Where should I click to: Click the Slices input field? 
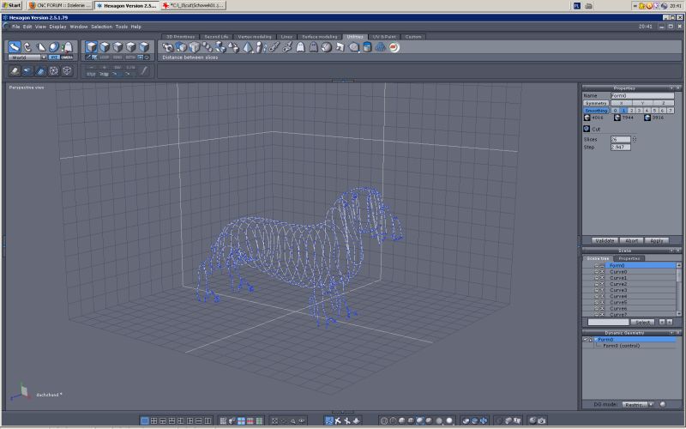pyautogui.click(x=620, y=139)
